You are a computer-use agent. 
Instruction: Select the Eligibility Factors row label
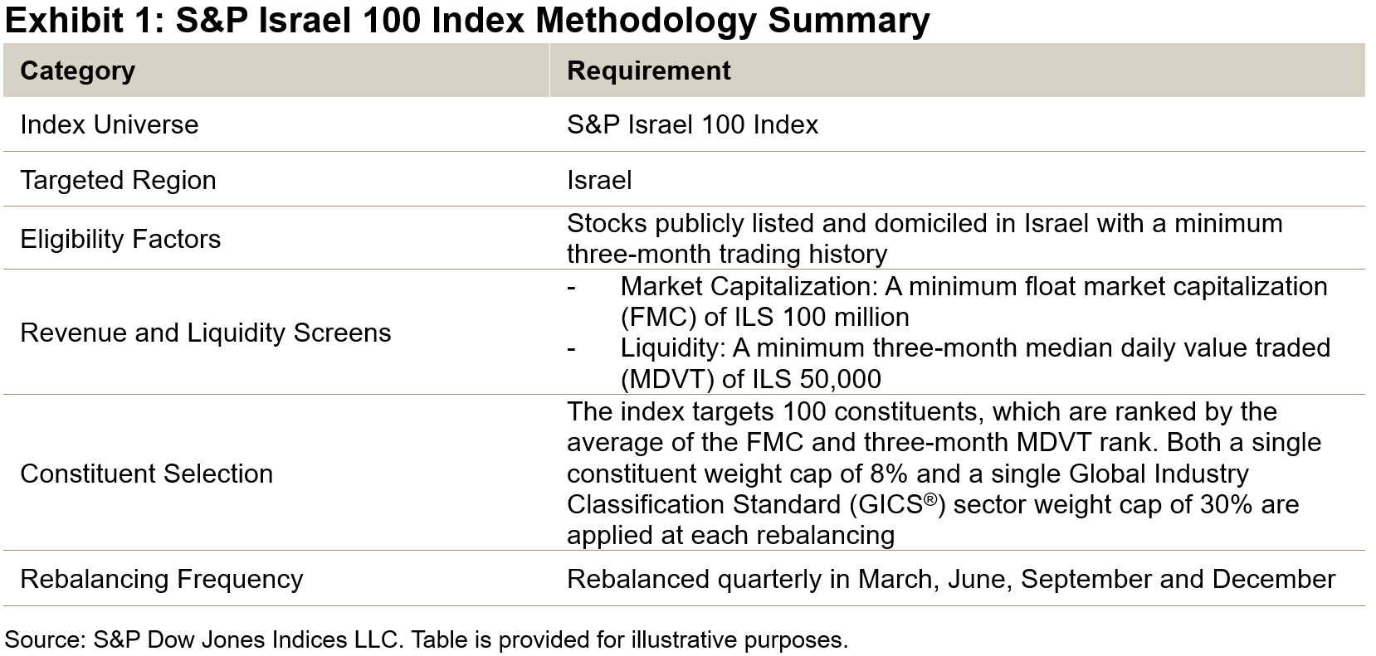[x=120, y=239]
